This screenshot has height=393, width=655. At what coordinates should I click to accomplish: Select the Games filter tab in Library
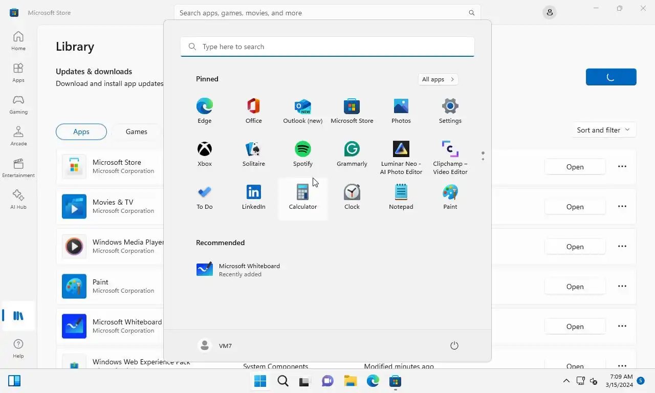point(137,132)
